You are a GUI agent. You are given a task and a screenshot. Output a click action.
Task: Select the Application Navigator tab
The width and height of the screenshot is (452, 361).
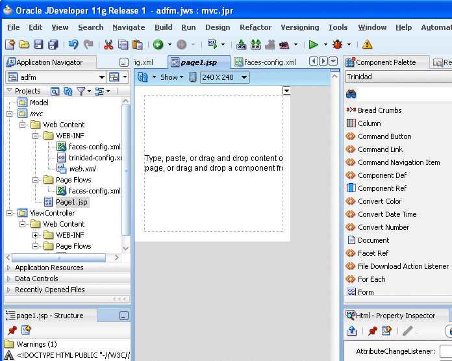pos(49,62)
